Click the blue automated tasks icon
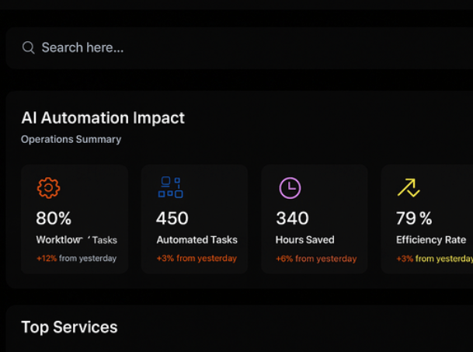 tap(170, 187)
